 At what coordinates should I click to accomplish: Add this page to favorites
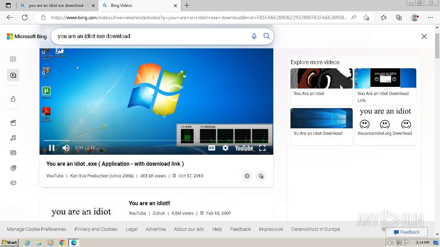pyautogui.click(x=366, y=17)
